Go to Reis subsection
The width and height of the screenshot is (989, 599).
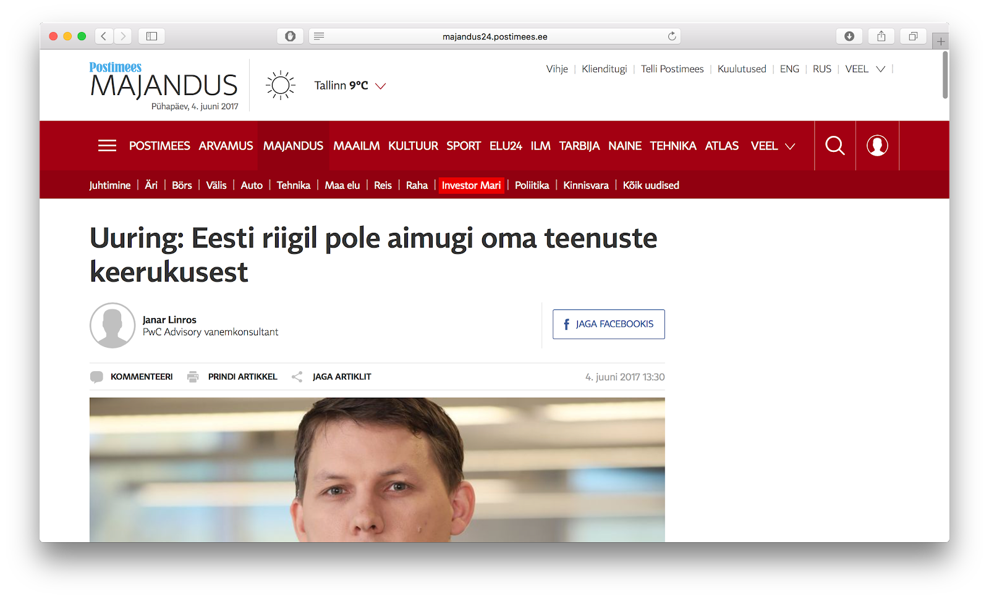point(383,185)
